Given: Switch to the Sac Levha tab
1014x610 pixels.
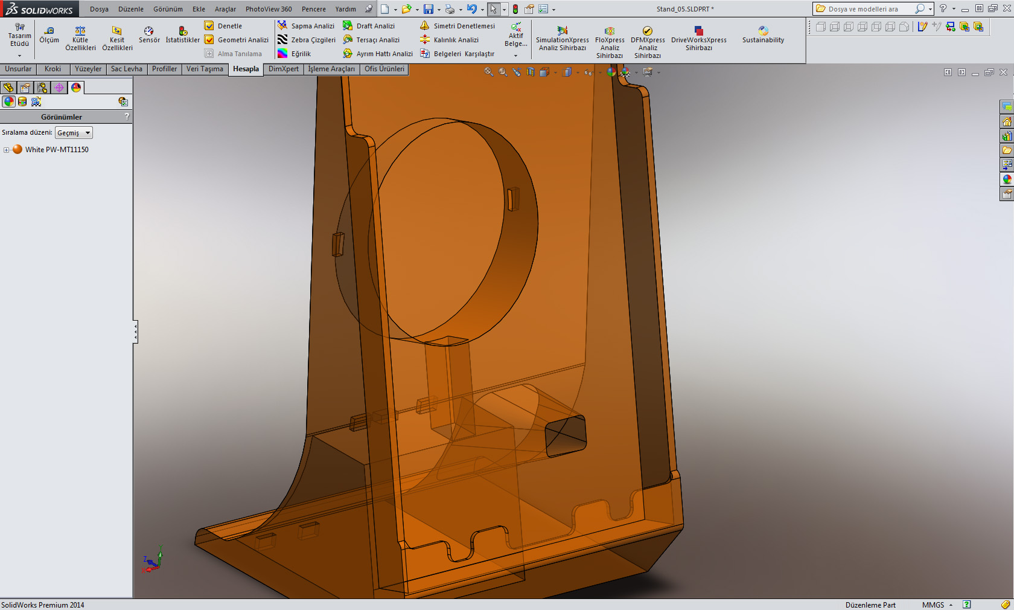Looking at the screenshot, I should click(x=126, y=69).
